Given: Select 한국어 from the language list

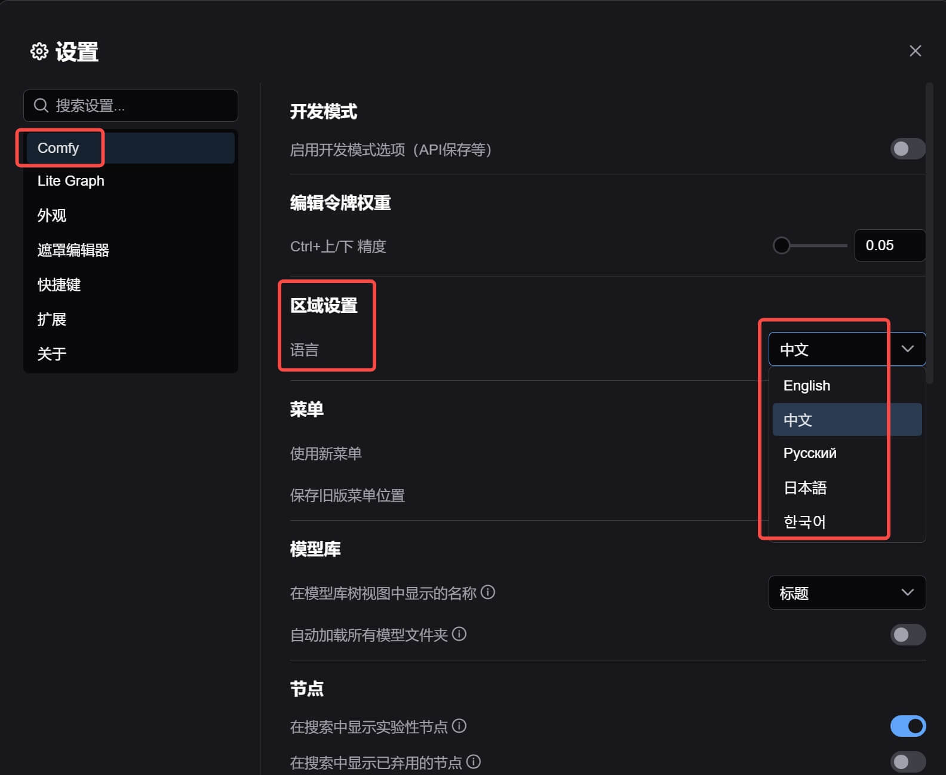Looking at the screenshot, I should tap(847, 522).
